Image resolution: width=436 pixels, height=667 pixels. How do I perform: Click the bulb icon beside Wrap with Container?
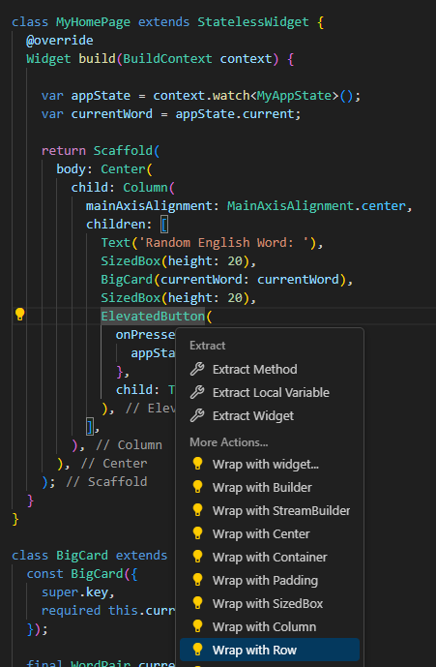(197, 557)
